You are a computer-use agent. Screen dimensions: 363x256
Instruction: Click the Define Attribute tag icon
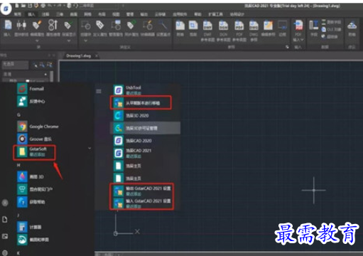coord(100,25)
